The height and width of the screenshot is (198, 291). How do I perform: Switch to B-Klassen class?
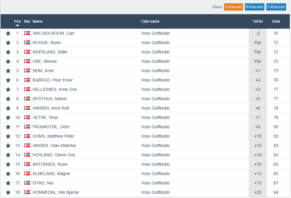coord(254,7)
